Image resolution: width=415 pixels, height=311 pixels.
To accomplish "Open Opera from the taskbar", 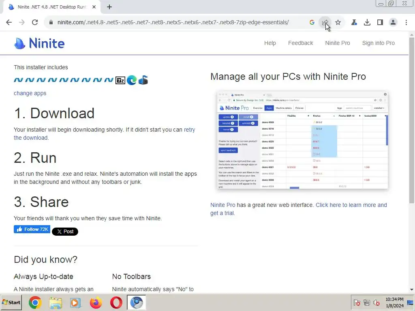I will pyautogui.click(x=116, y=302).
